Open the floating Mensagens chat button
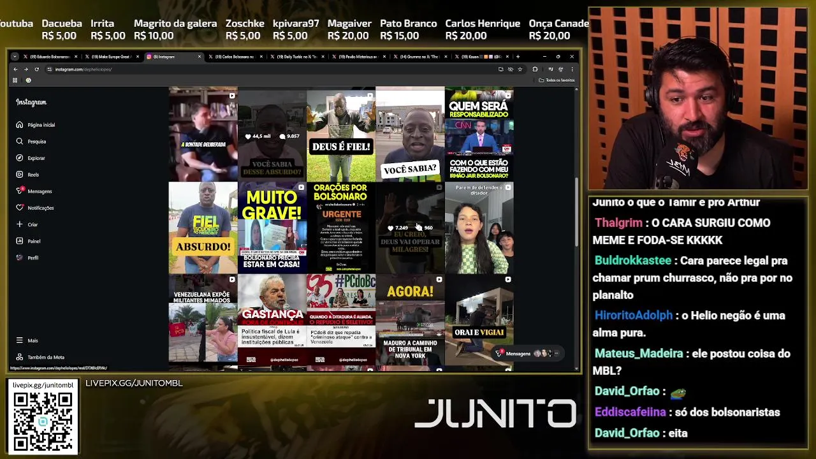816x459 pixels. click(x=528, y=354)
